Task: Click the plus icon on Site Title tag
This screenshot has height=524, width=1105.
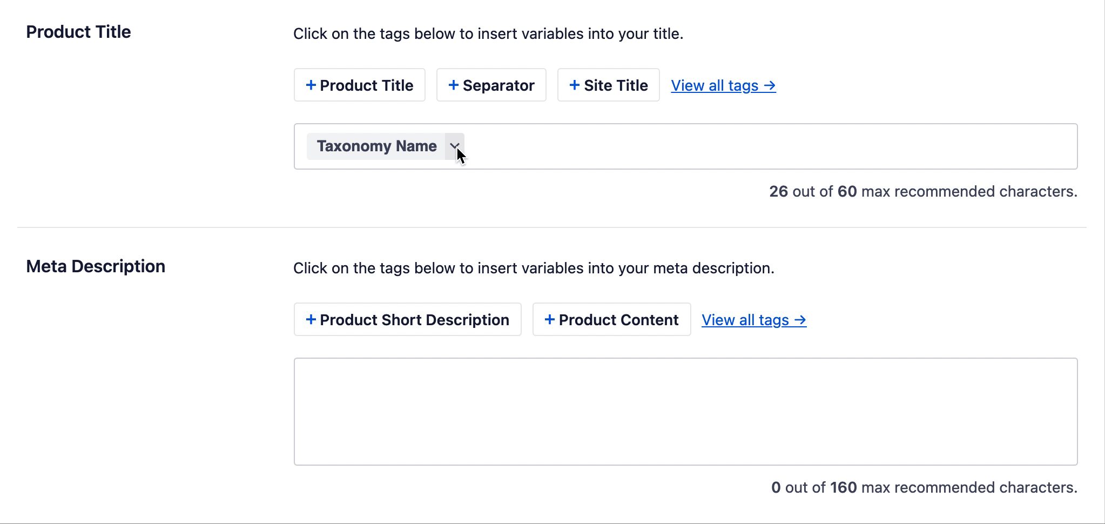Action: tap(575, 85)
